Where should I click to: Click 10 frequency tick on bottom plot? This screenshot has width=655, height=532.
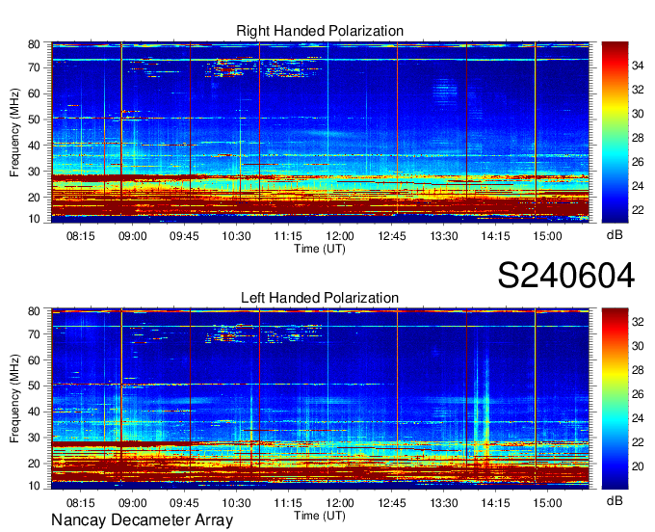coord(35,487)
